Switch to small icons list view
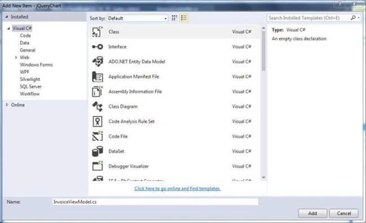Screen dimensions: 366x223 click(x=184, y=18)
